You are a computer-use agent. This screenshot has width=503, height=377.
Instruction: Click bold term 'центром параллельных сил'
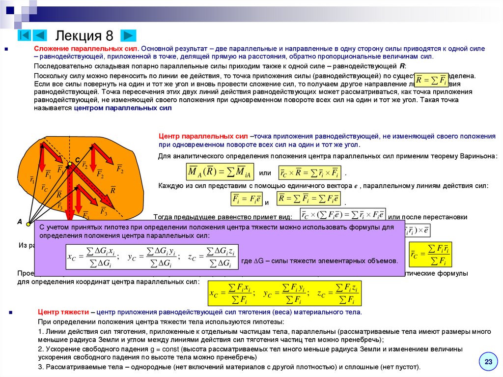122,108
